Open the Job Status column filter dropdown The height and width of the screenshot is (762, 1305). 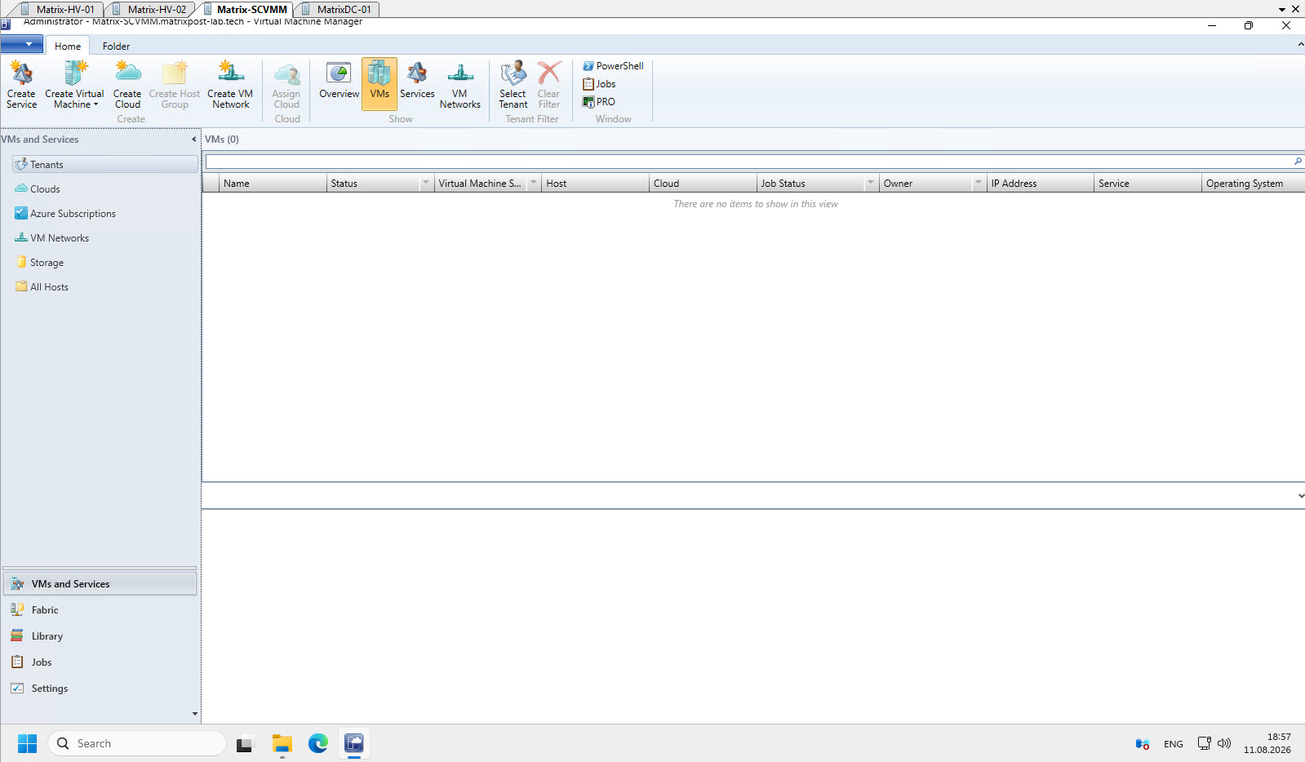[x=871, y=184]
